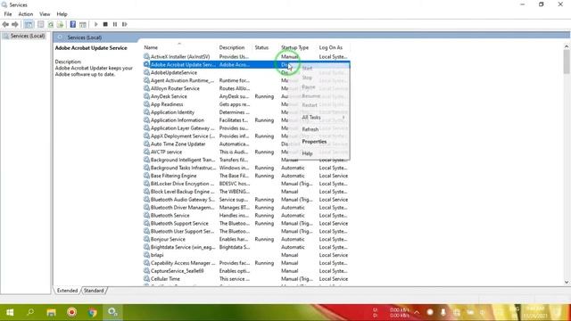This screenshot has height=321, width=571.
Task: Sort by the Status column header
Action: (x=261, y=47)
